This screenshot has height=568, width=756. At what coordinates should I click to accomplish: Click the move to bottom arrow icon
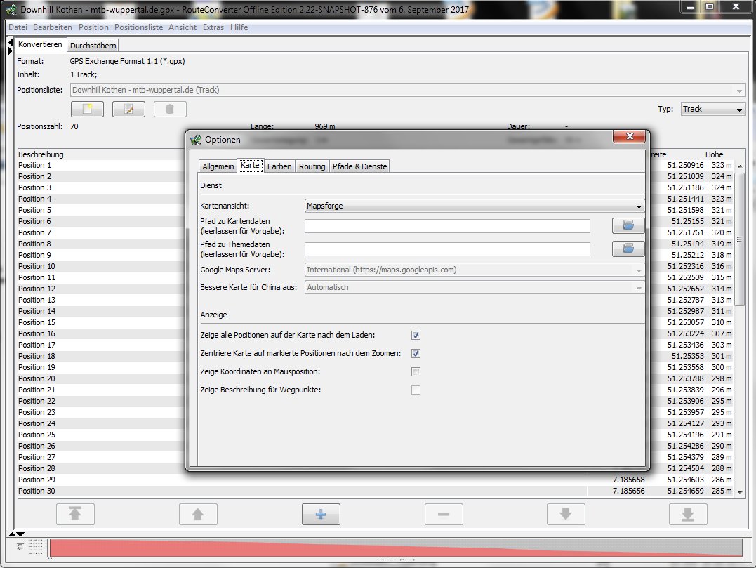click(688, 515)
